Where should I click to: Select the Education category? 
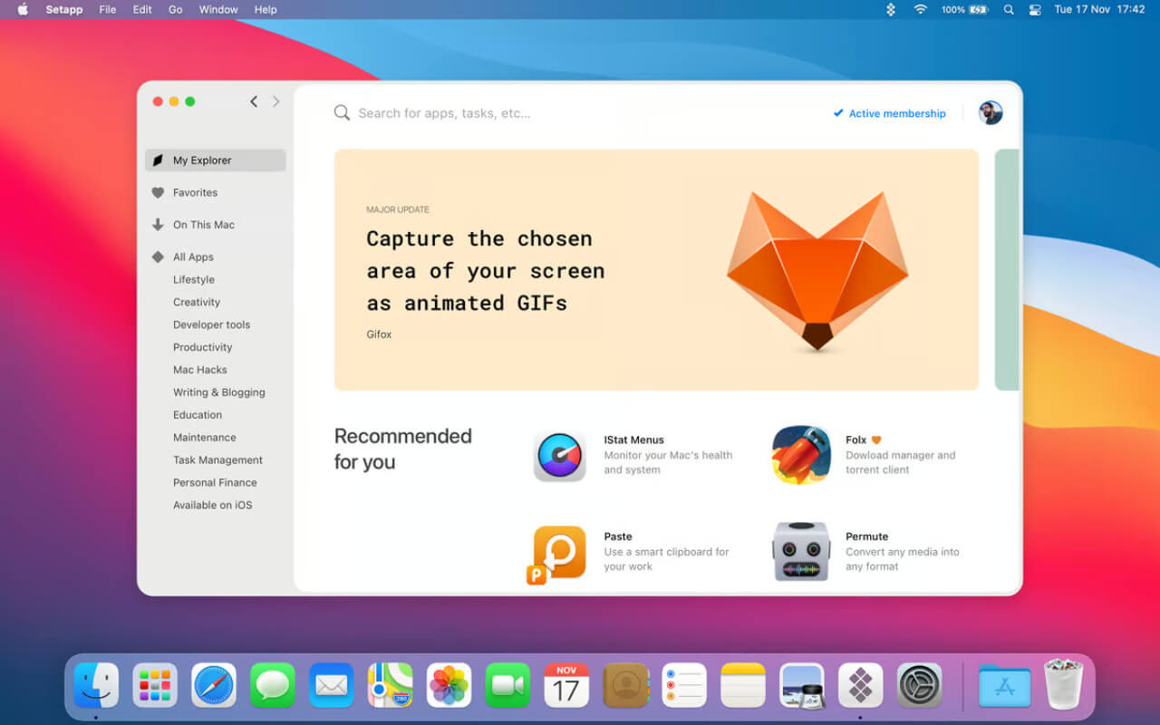(198, 415)
